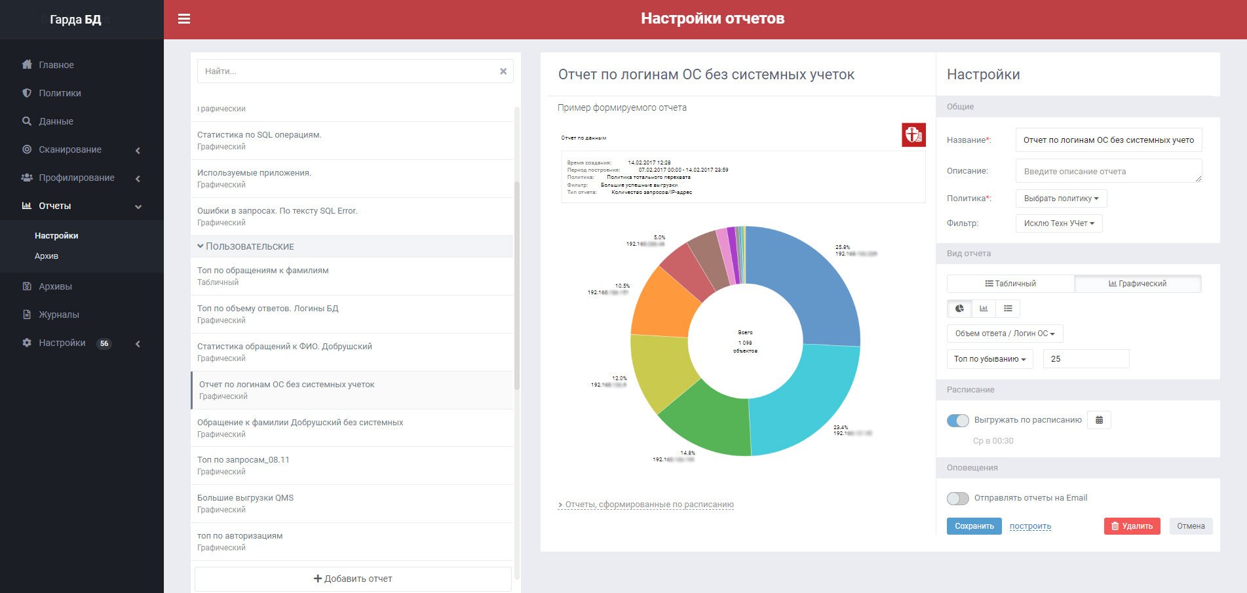The height and width of the screenshot is (593, 1247).
Task: Enable Отправлять отчеты на Email switch
Action: (957, 499)
